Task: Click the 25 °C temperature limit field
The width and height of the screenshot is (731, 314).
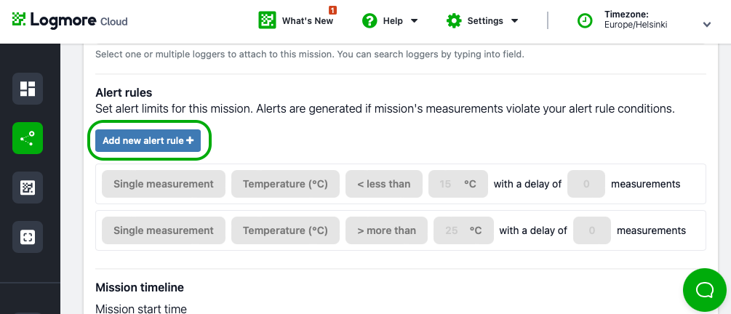Action: click(463, 230)
